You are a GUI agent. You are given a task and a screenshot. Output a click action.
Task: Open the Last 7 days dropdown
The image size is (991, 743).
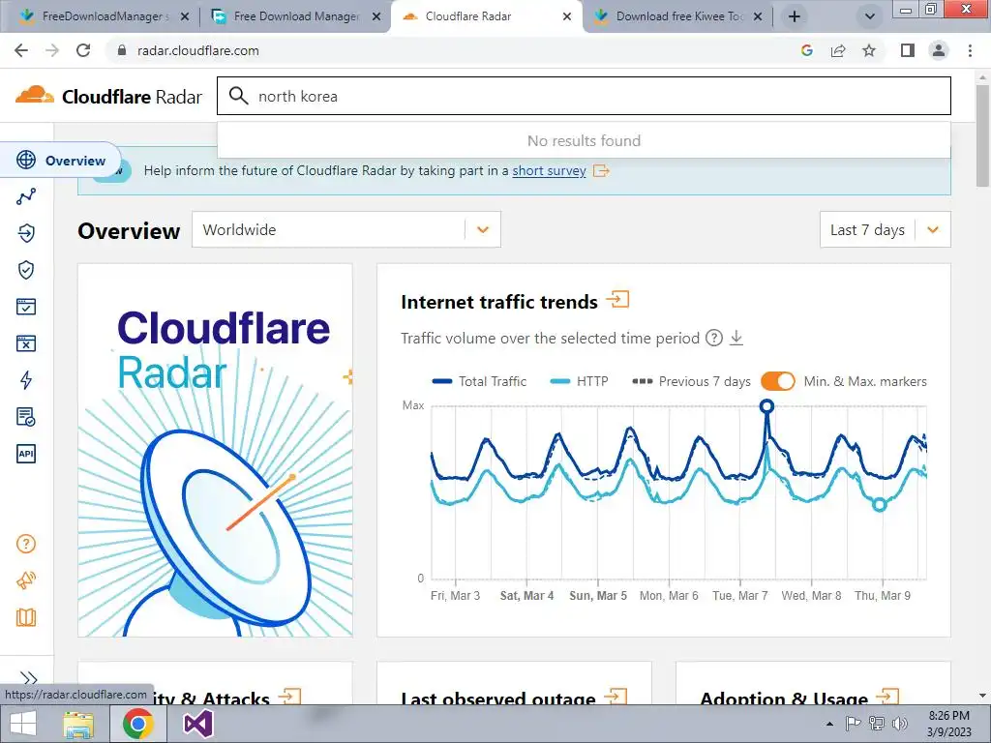[x=885, y=229]
